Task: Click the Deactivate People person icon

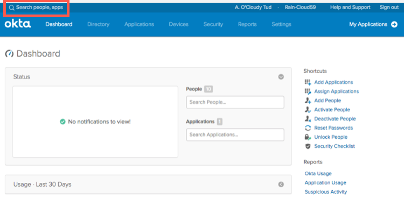Action: tap(308, 119)
